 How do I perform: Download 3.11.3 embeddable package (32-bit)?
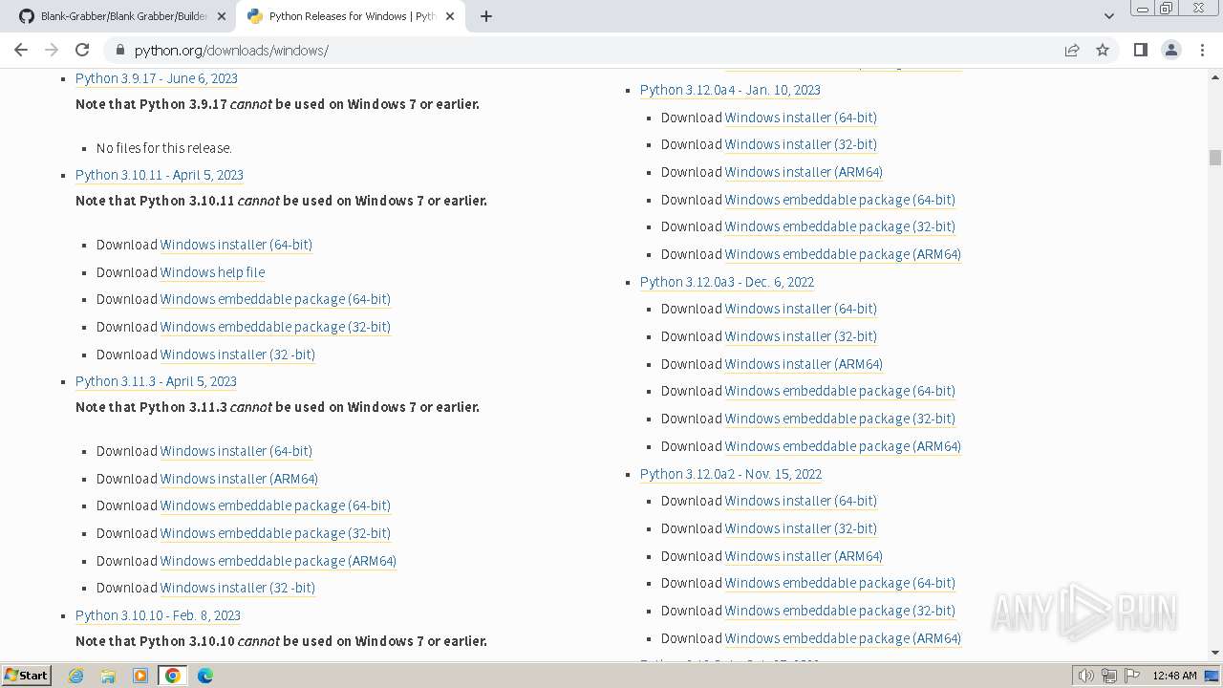coord(275,533)
